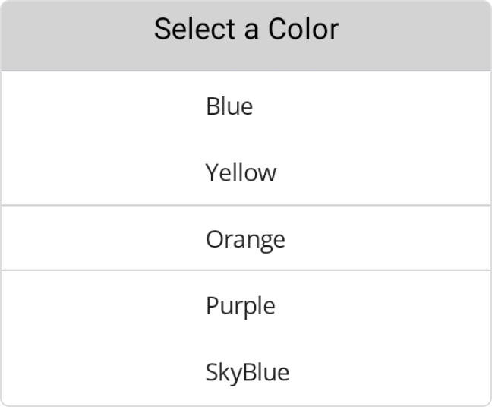Set the color to Blue
Image resolution: width=492 pixels, height=407 pixels.
coord(229,106)
